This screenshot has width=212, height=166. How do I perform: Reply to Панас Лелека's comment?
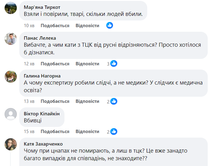(x=87, y=64)
